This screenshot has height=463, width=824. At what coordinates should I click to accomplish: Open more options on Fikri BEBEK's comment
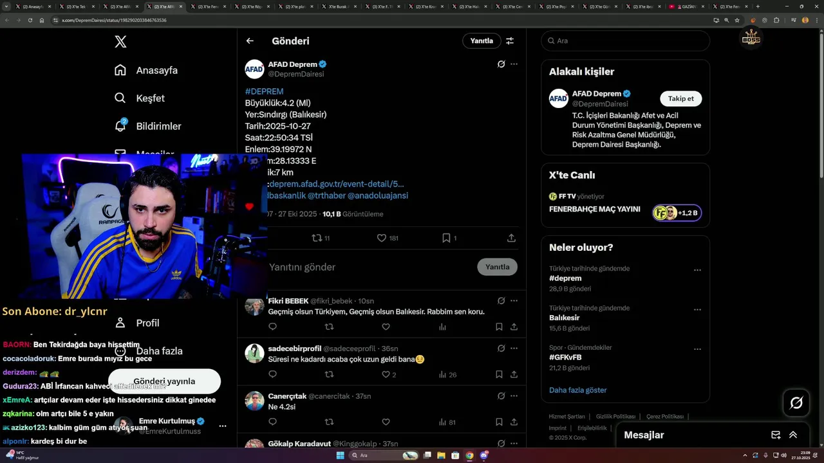click(514, 301)
